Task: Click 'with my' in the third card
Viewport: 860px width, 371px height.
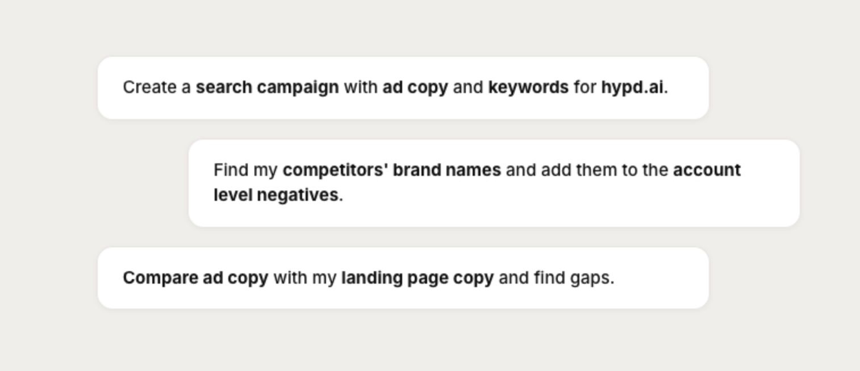Action: point(304,278)
